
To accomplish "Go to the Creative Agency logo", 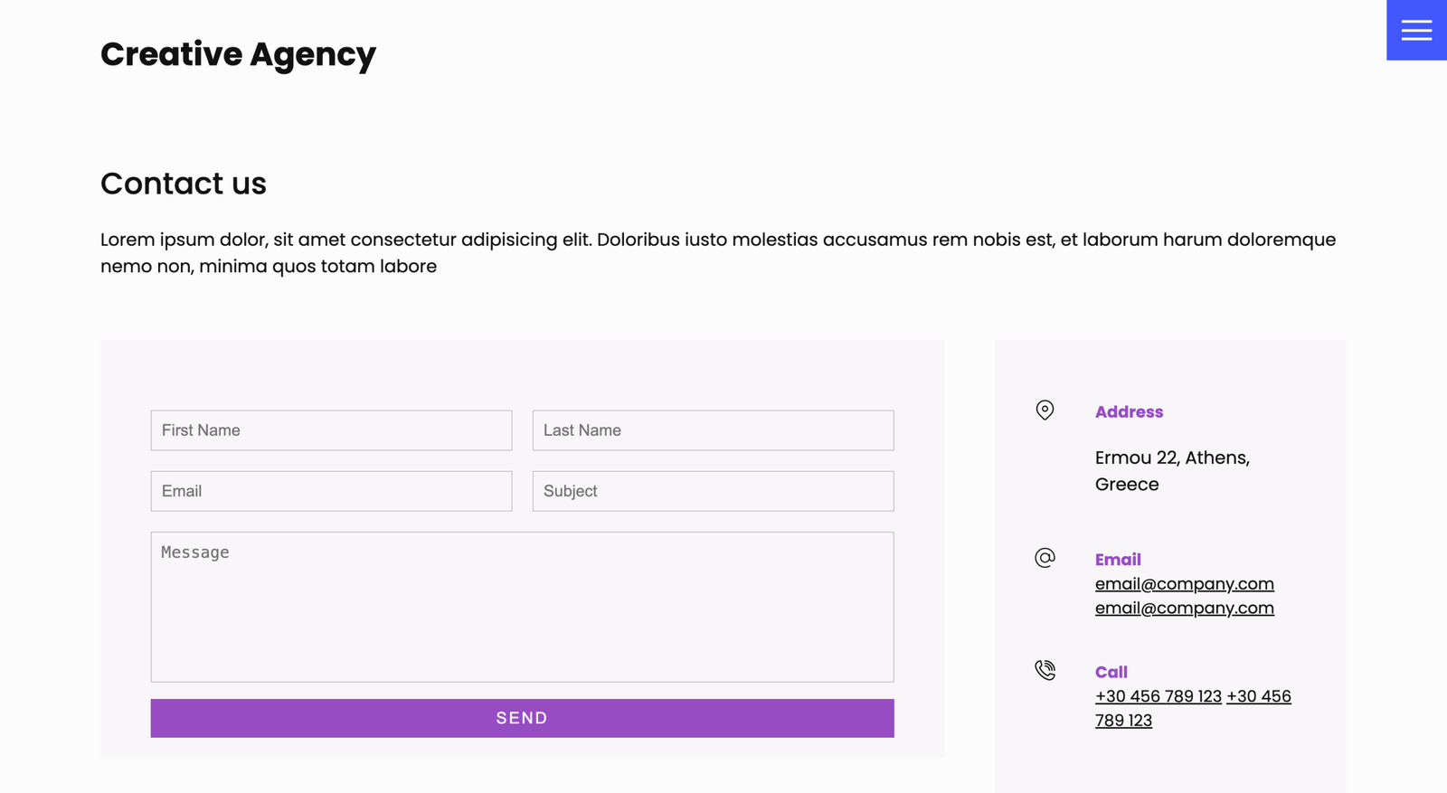I will click(238, 54).
